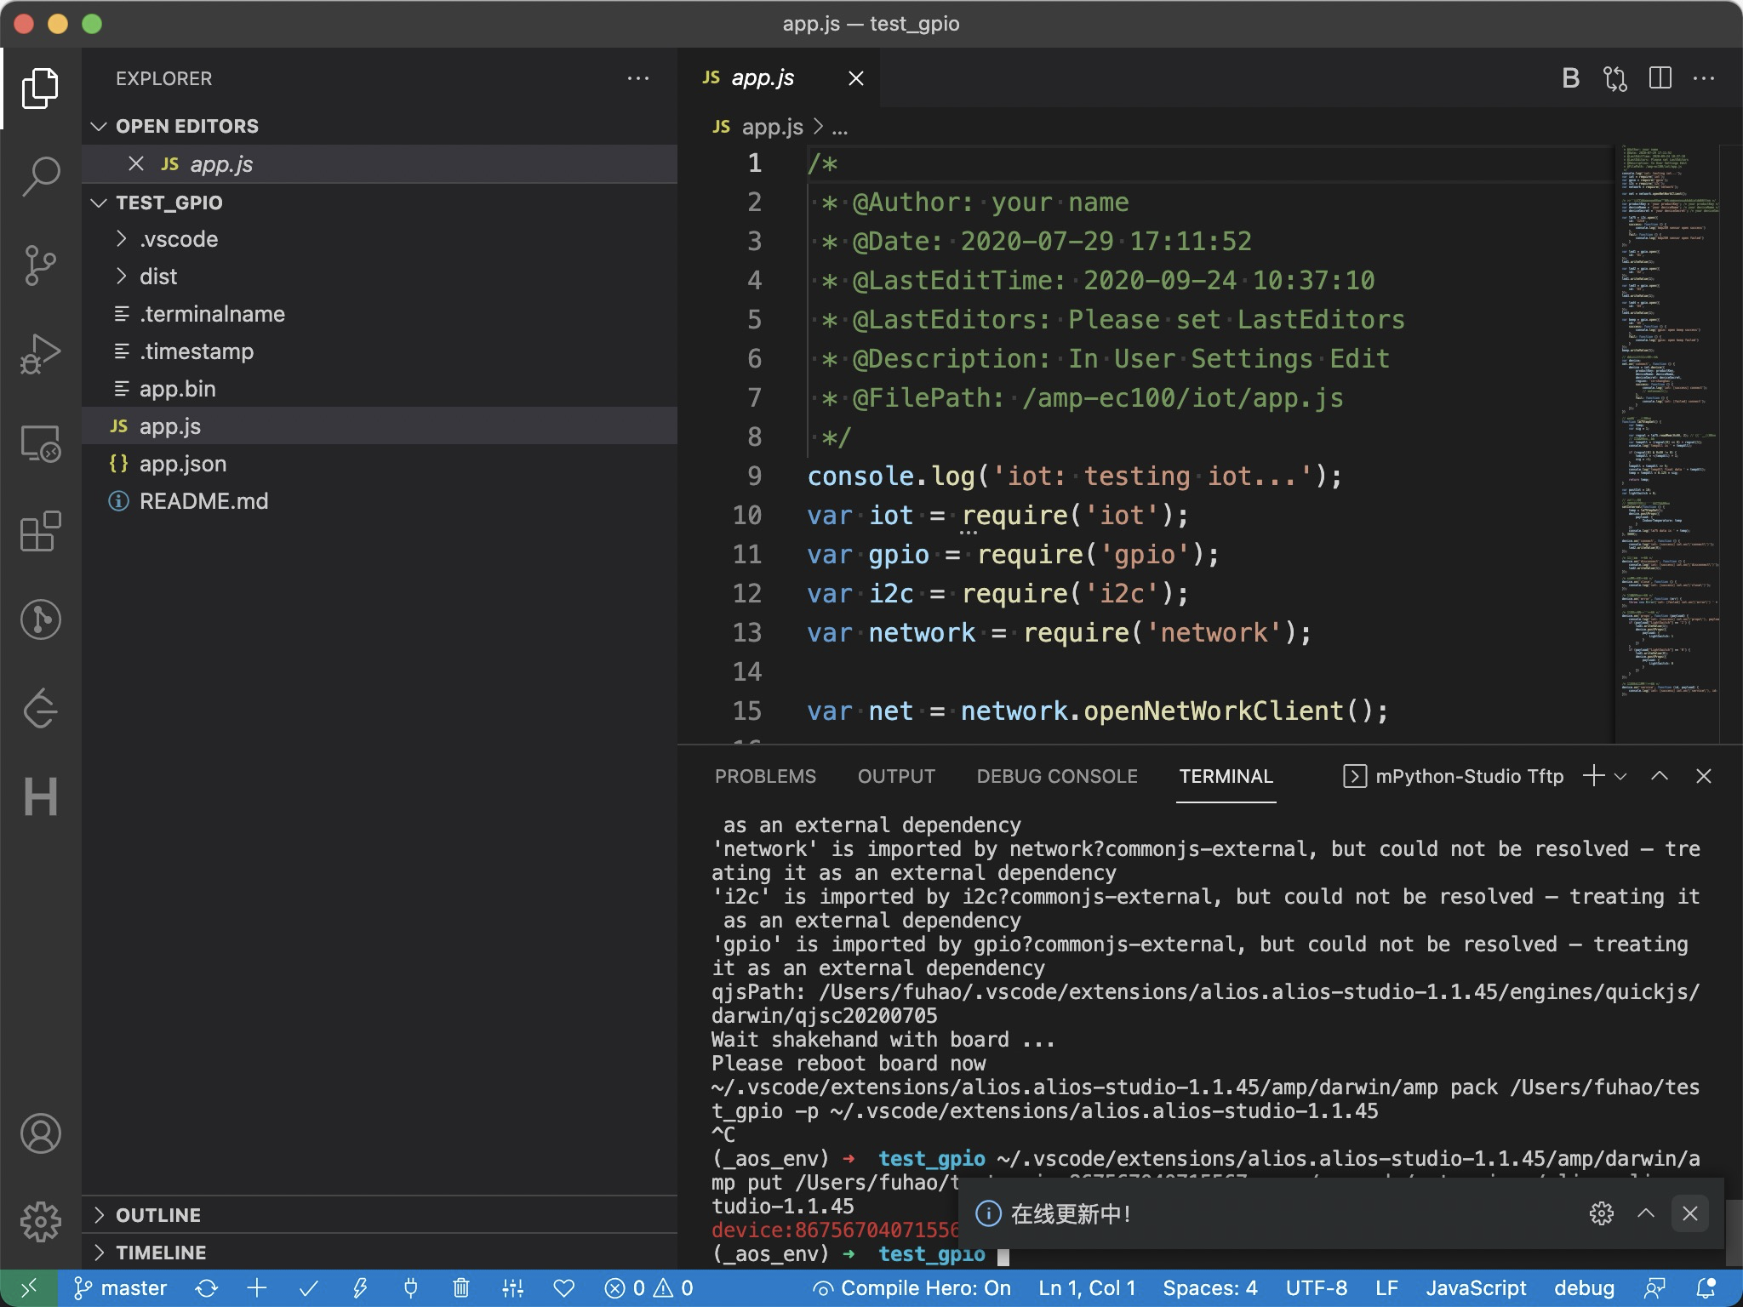Change indentation via Spaces: 4

point(1209,1288)
